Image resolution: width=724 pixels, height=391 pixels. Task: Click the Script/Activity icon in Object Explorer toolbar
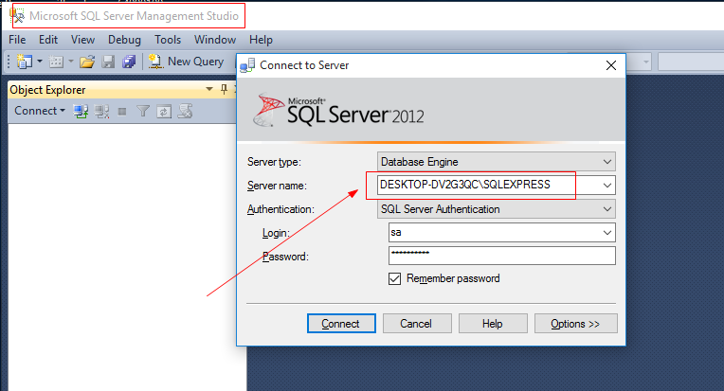pyautogui.click(x=185, y=111)
